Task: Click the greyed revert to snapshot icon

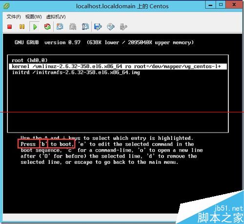Action: tap(73, 26)
